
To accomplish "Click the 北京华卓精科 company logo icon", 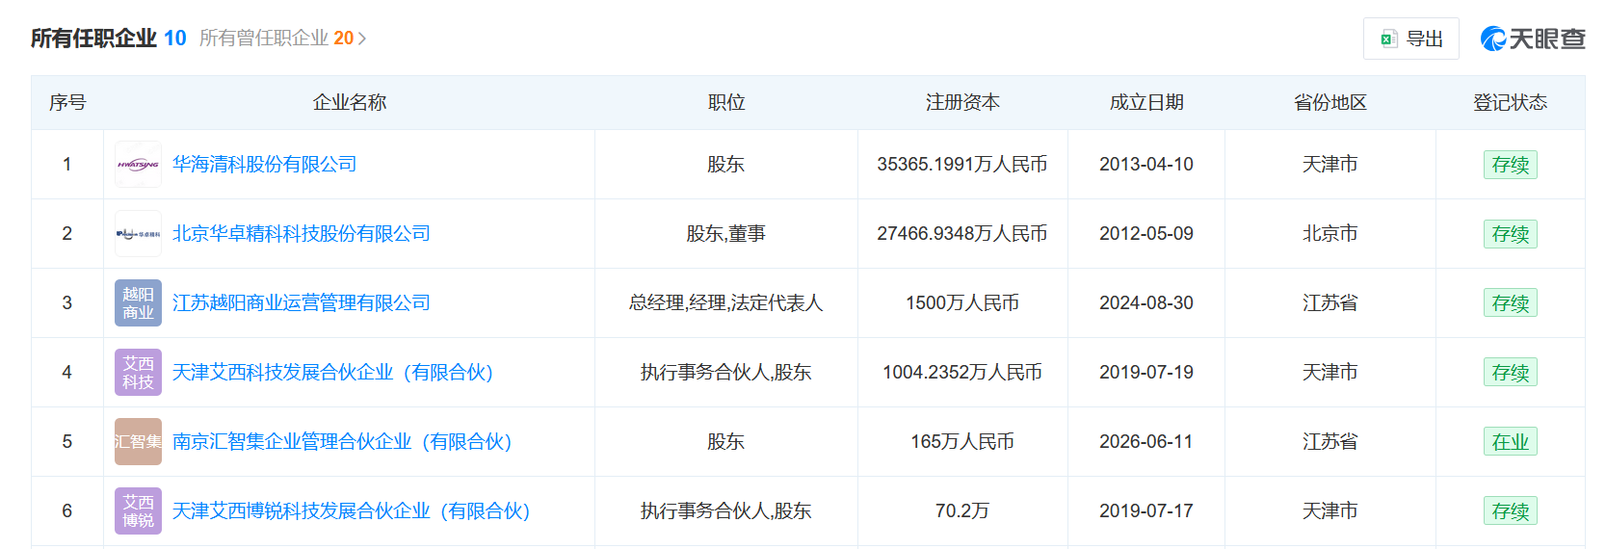I will [138, 234].
